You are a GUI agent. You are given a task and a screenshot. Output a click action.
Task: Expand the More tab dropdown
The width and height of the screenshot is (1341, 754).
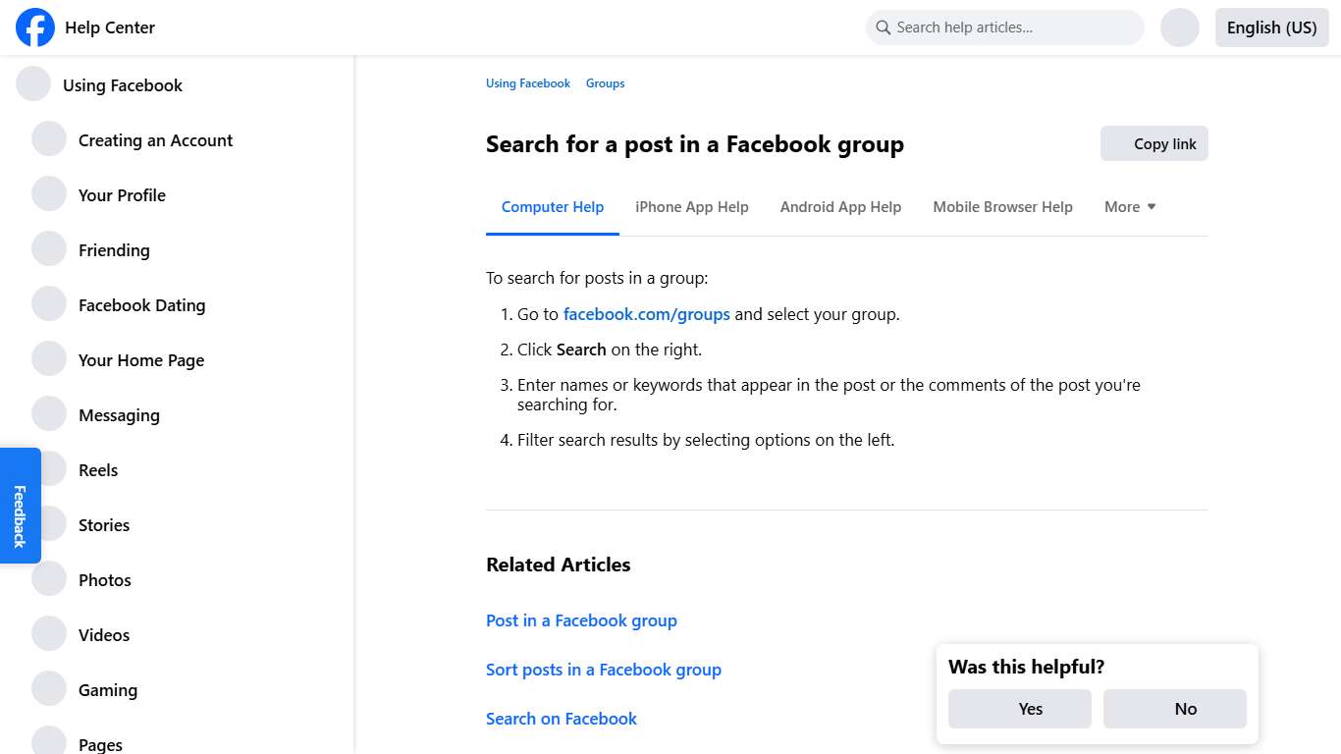pyautogui.click(x=1129, y=207)
